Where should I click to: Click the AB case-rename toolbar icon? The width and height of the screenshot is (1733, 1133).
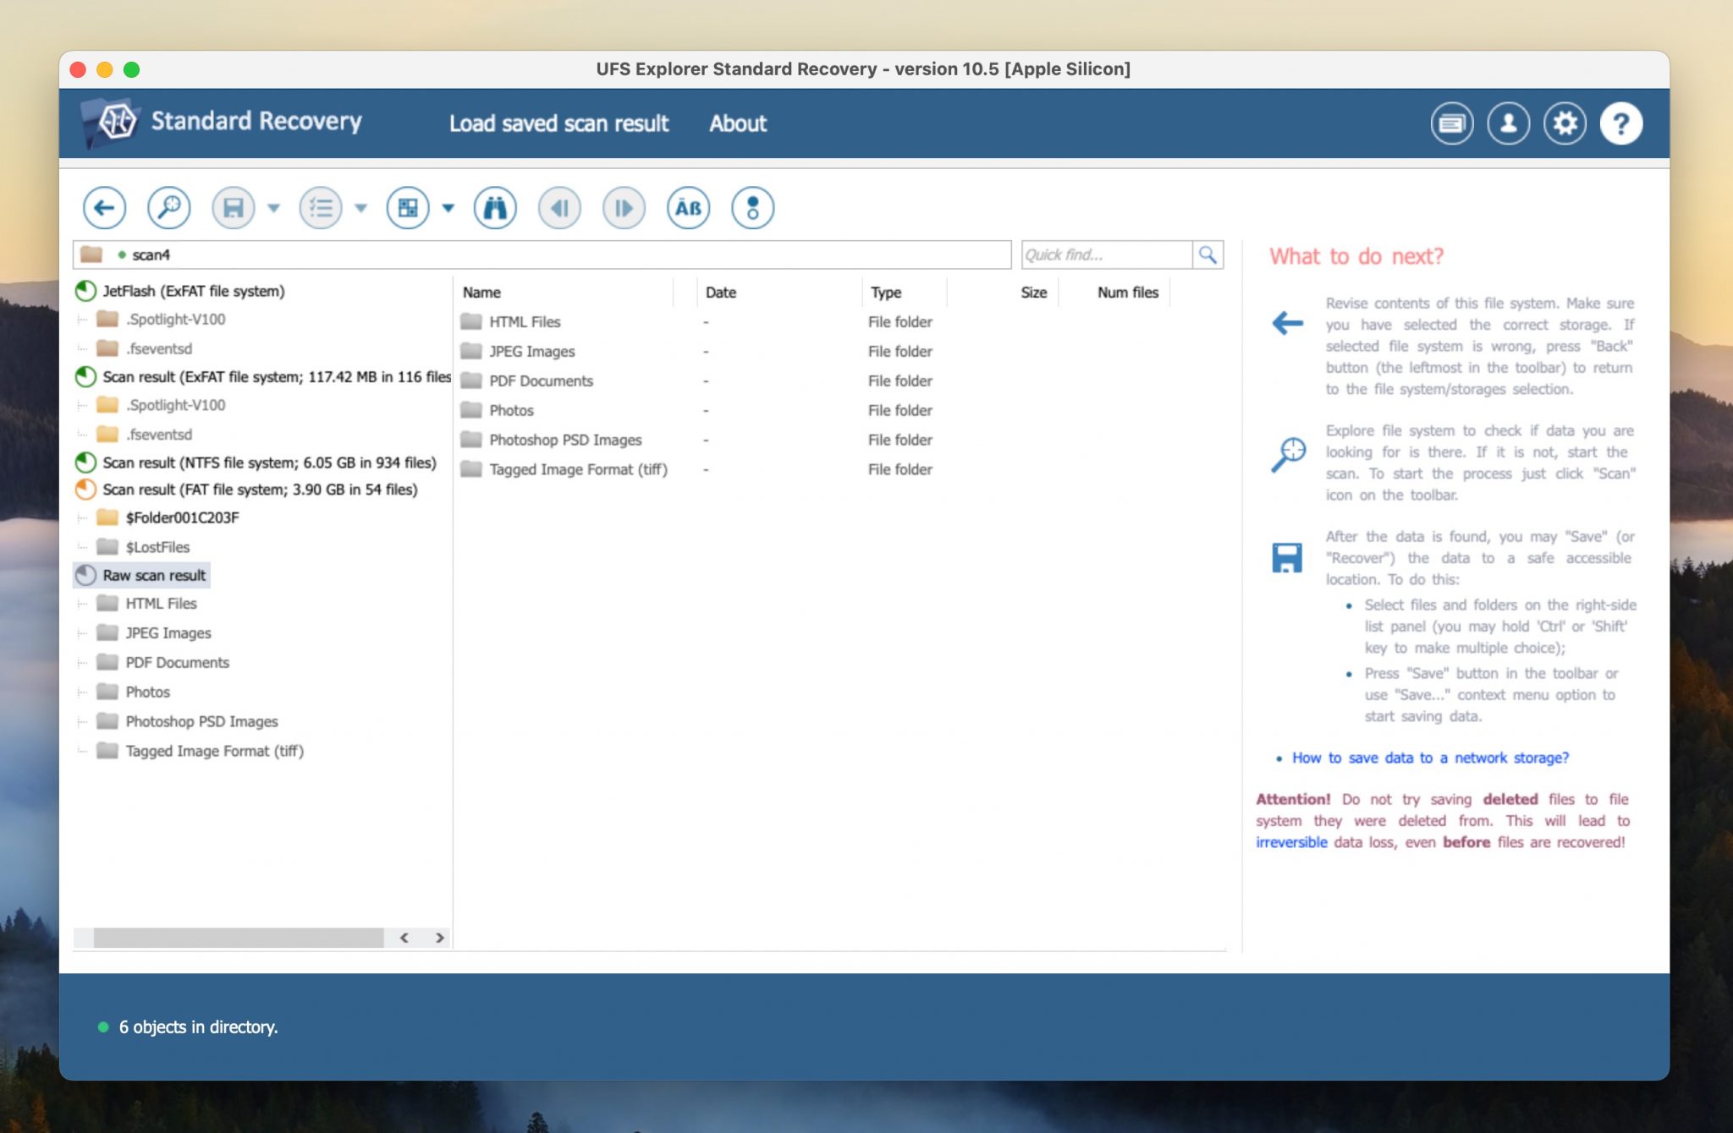688,208
